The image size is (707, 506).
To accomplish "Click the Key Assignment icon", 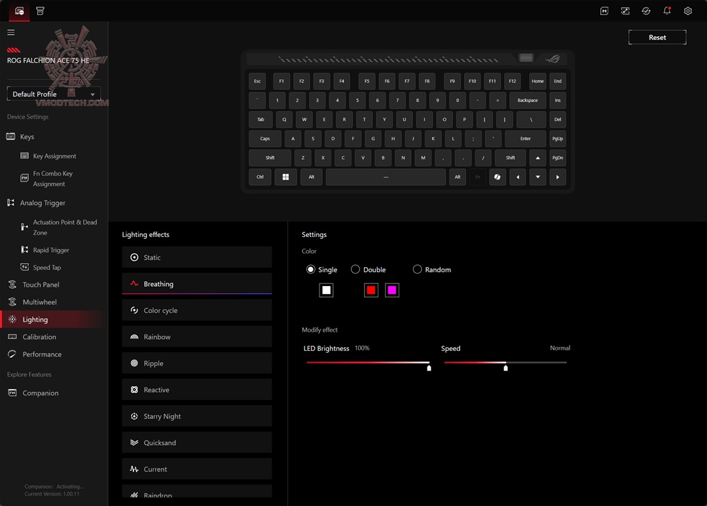I will (25, 156).
